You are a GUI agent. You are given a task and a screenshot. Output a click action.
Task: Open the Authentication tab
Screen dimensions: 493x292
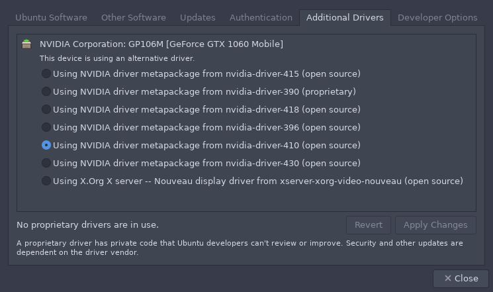click(261, 18)
